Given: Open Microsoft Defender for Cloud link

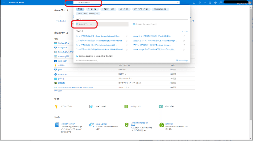Looking at the screenshot, I should tap(139, 124).
